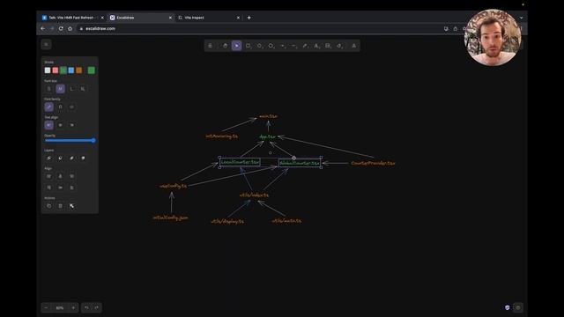Set font size to Medium (M)
The width and height of the screenshot is (564, 317).
(x=61, y=88)
